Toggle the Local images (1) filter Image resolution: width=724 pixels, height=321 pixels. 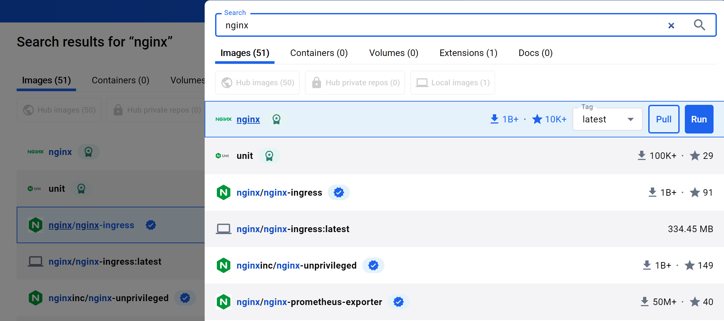452,83
